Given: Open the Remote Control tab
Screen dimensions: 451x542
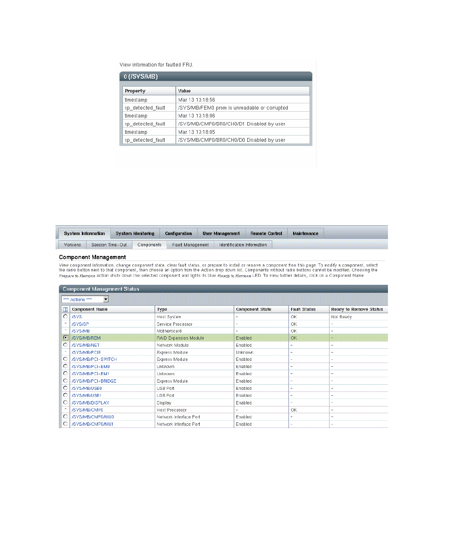Looking at the screenshot, I should [266, 233].
